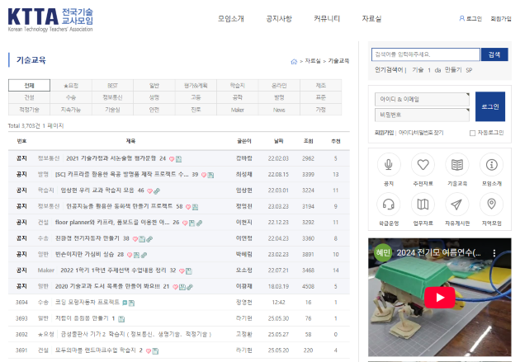
Task: Click the 기술교육 book icon
Action: [457, 164]
